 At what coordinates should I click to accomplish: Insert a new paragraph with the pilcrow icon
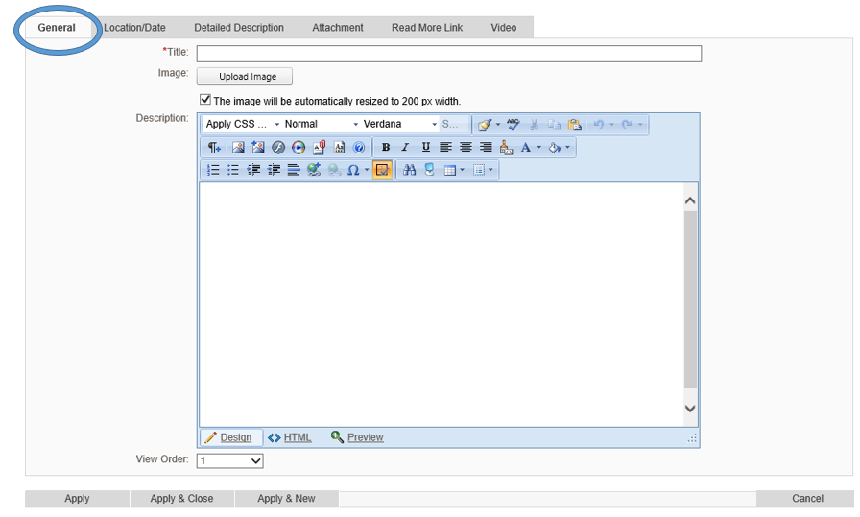click(x=214, y=147)
